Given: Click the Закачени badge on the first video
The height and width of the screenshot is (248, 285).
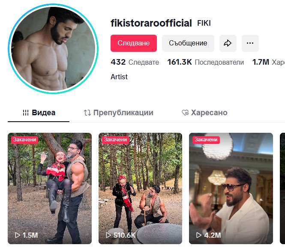Looking at the screenshot, I should [x=24, y=140].
